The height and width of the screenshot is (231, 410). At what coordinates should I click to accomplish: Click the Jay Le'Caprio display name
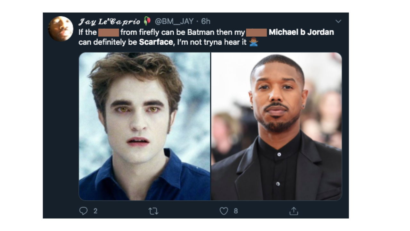click(109, 21)
